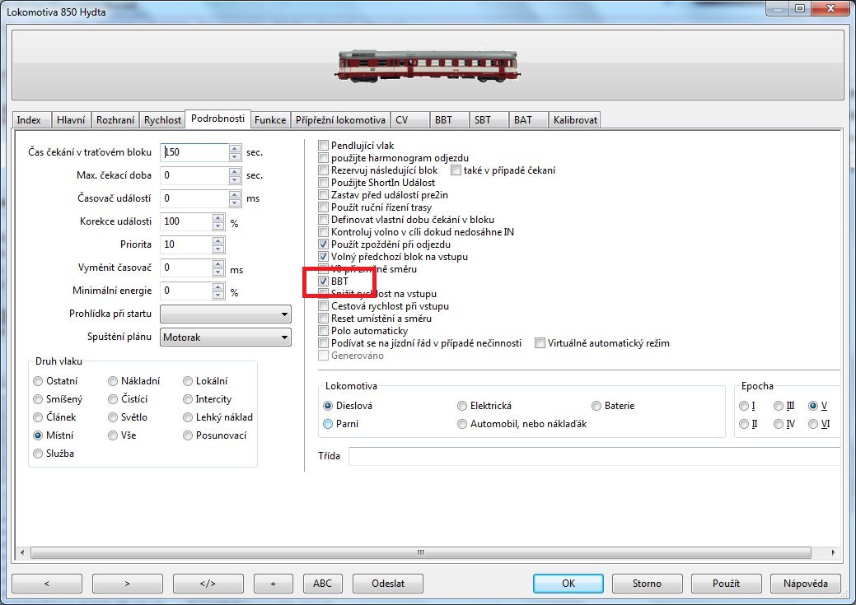This screenshot has width=856, height=605.
Task: Enable the Pendlující vlak checkbox
Action: pos(324,146)
